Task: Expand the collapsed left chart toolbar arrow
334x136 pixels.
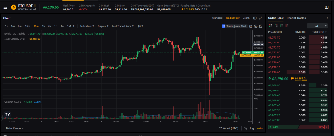Action: (x=2, y=117)
